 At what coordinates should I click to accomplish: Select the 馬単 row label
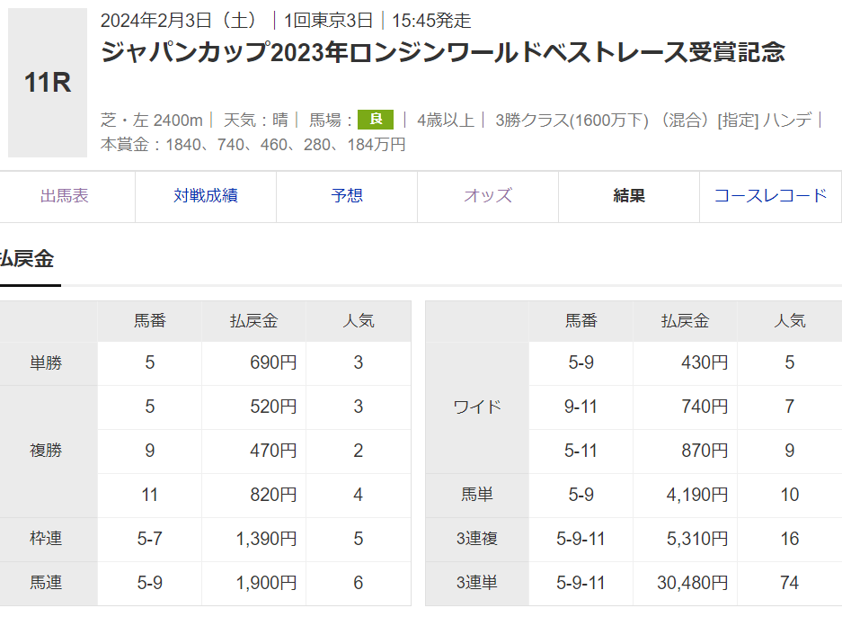click(477, 496)
